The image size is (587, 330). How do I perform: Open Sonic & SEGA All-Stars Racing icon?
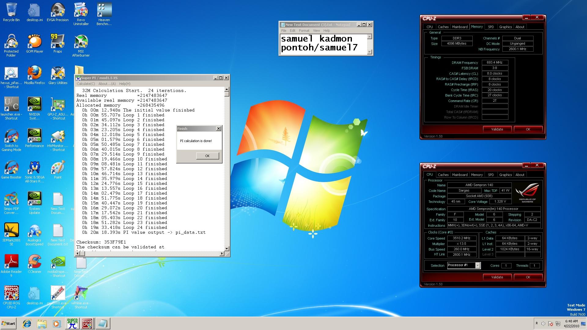(35, 171)
